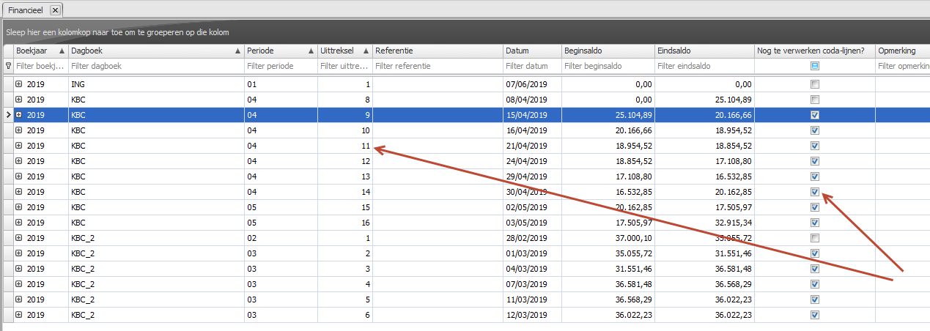The height and width of the screenshot is (331, 930).
Task: Click the sort arrow in the Boekjaar header
Action: point(62,51)
